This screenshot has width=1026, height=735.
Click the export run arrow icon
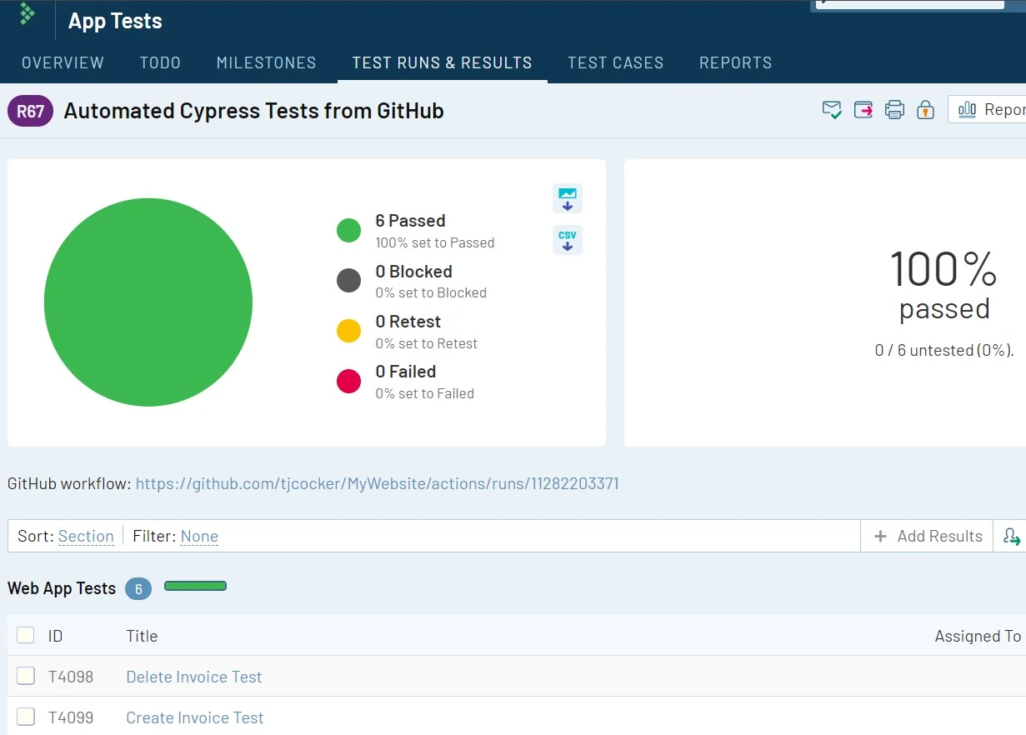863,110
